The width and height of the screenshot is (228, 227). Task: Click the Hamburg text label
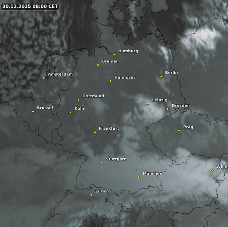128,51
